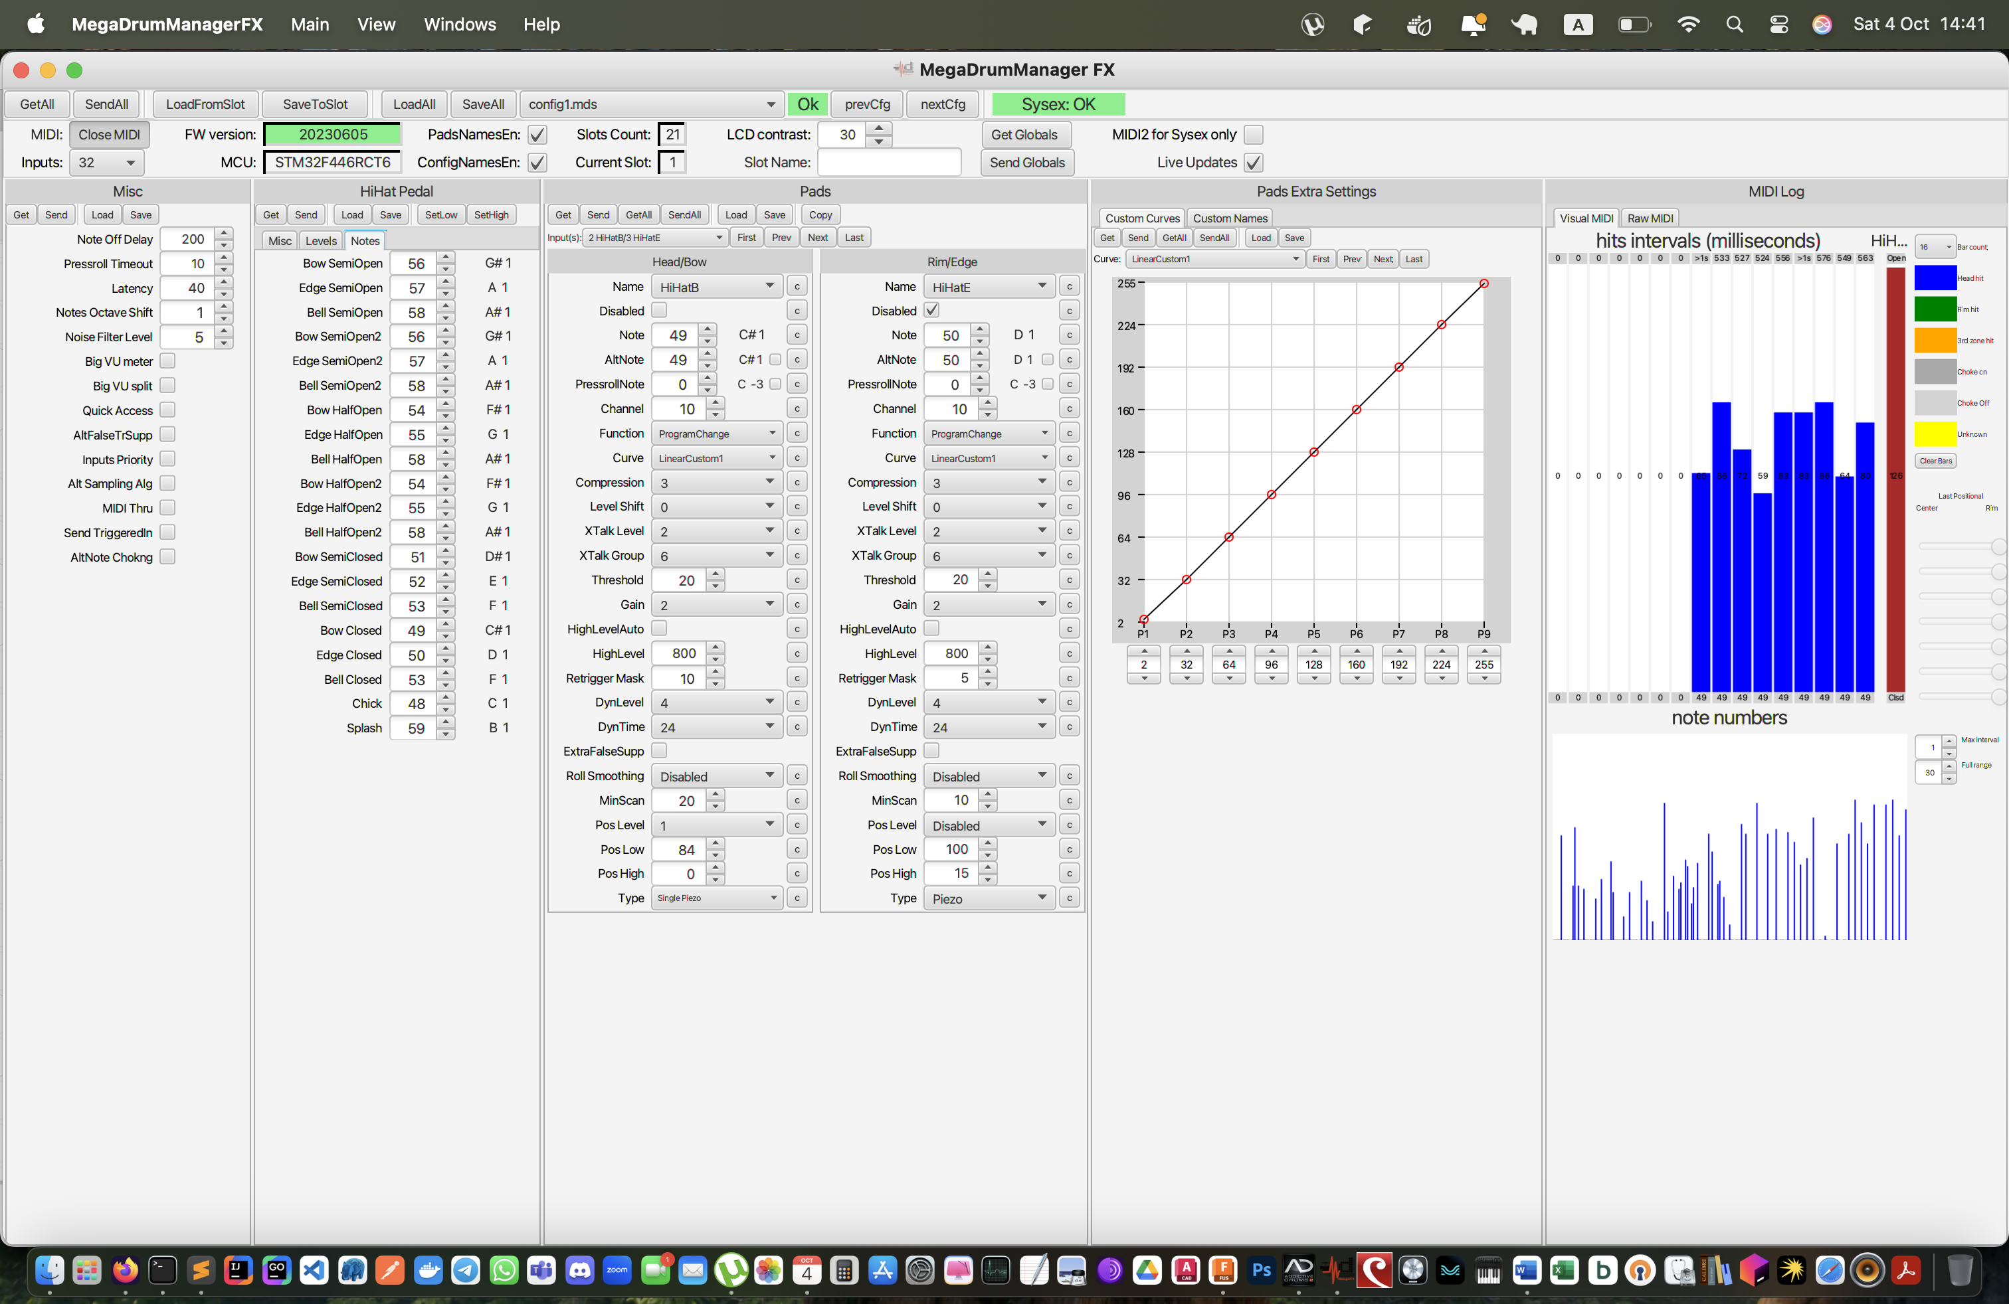Expand the Head/Bow Function ProgramChange dropdown

point(716,434)
